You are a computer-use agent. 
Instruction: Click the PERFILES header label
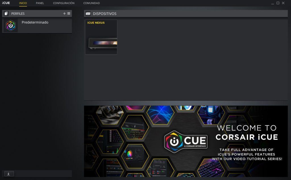pos(18,14)
